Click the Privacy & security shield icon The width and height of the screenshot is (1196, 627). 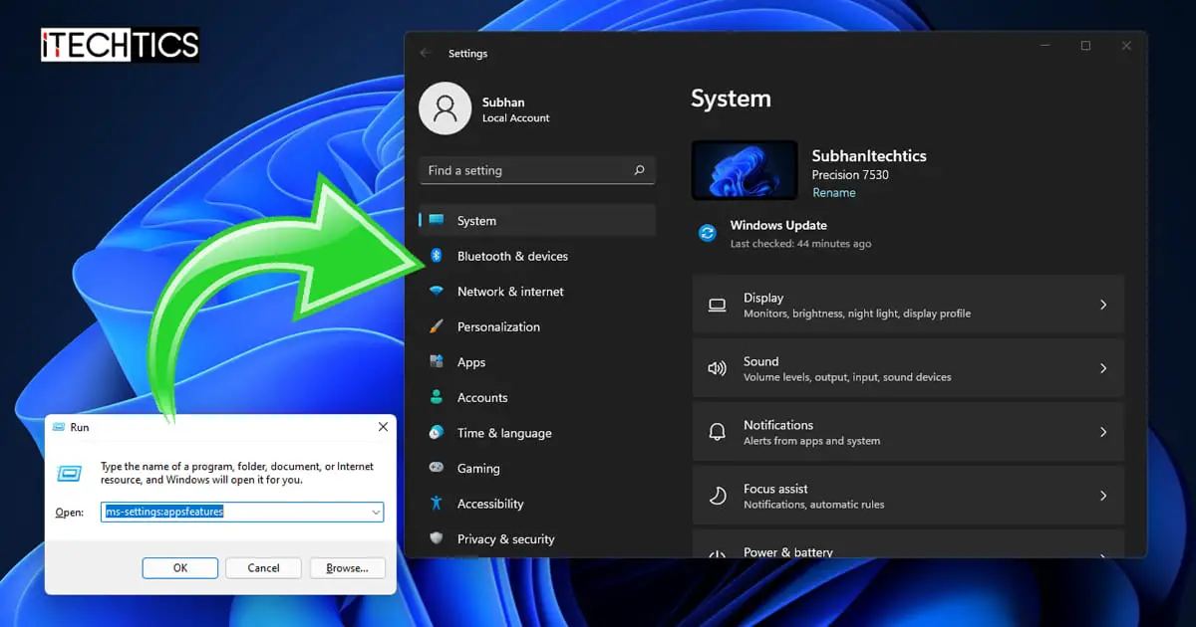coord(437,538)
